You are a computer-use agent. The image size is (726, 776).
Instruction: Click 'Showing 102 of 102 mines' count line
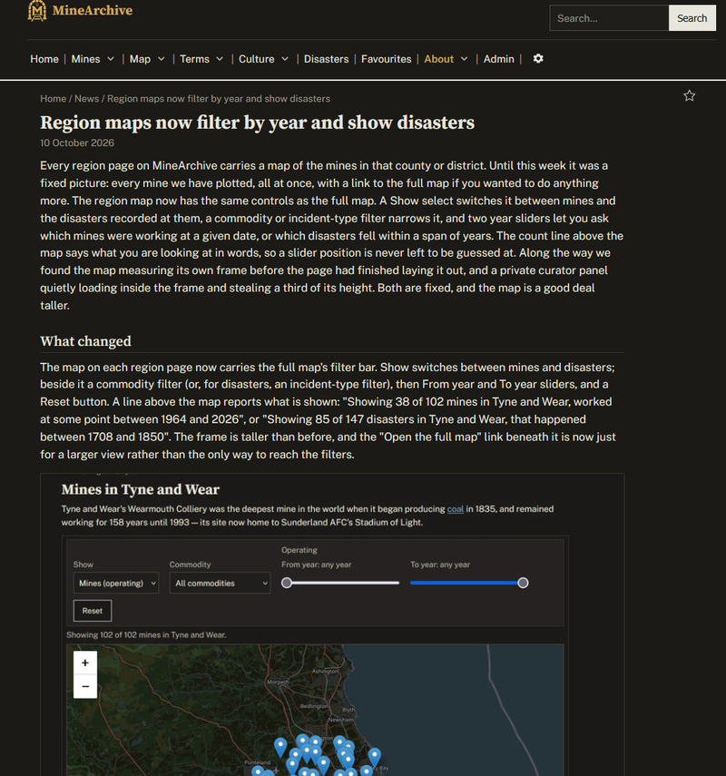point(146,635)
